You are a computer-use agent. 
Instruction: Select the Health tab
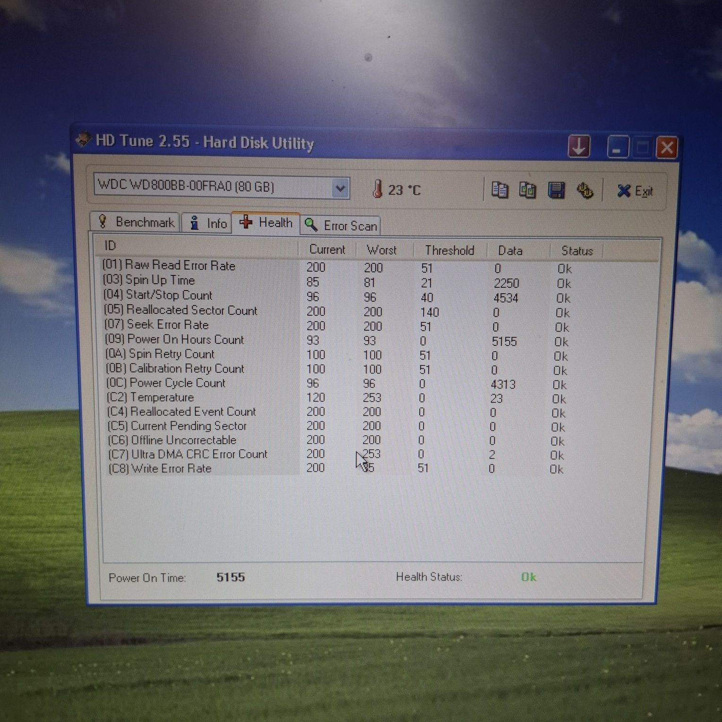coord(266,223)
